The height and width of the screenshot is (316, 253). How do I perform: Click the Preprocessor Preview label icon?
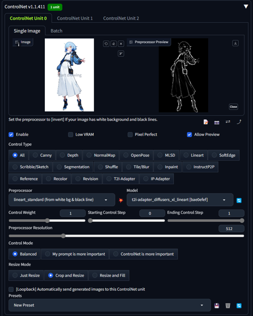[x=131, y=42]
